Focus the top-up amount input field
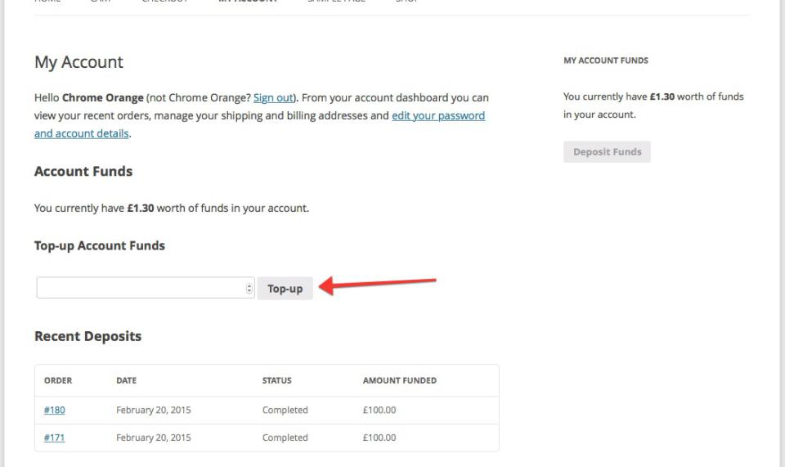The width and height of the screenshot is (785, 467). [141, 289]
